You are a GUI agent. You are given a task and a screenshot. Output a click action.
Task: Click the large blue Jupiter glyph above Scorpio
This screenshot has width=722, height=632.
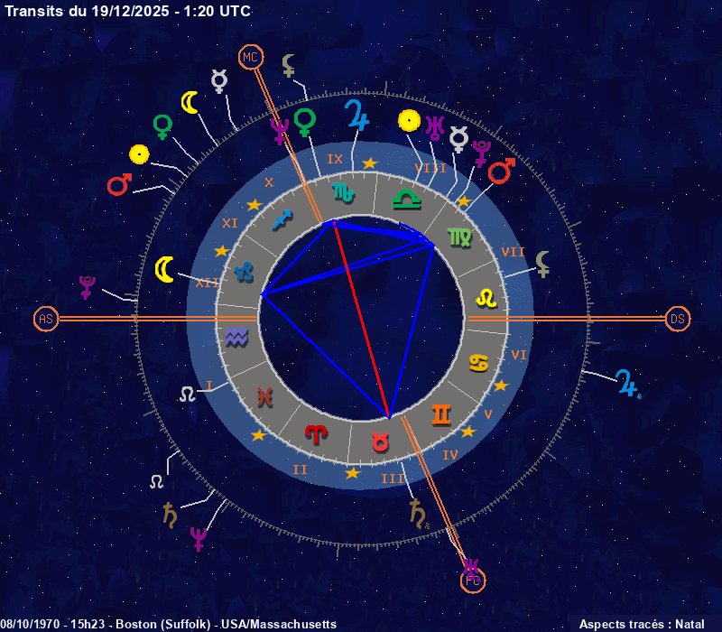click(x=356, y=116)
